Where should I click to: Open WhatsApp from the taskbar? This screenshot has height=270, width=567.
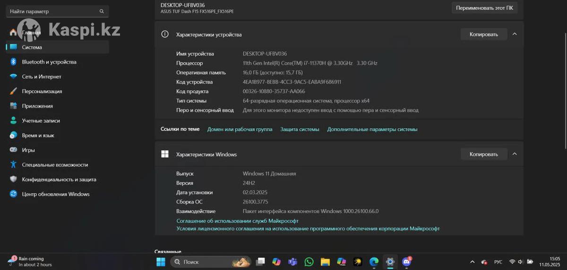pyautogui.click(x=309, y=262)
